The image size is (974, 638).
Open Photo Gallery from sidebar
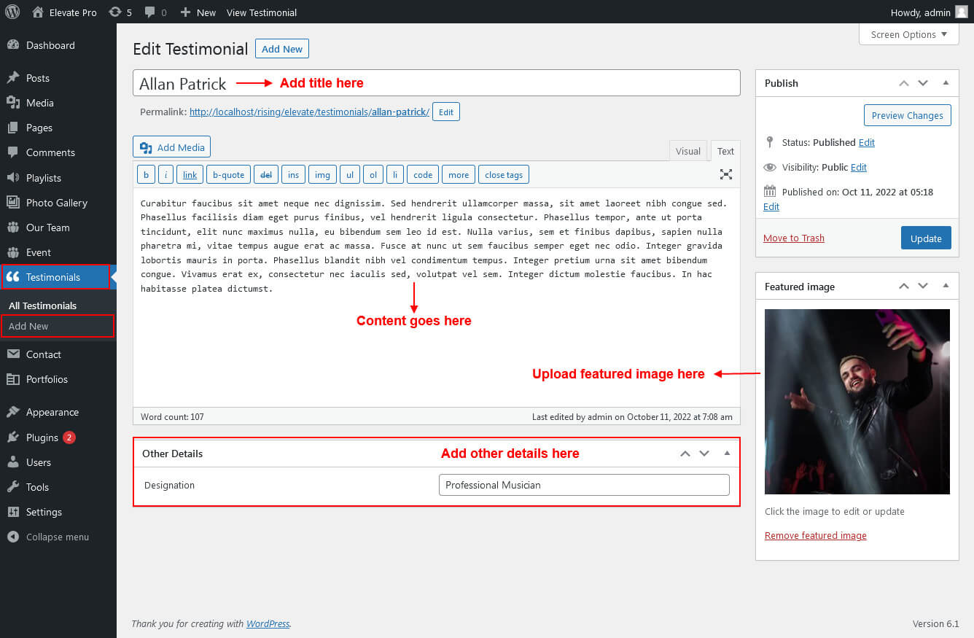tap(56, 203)
